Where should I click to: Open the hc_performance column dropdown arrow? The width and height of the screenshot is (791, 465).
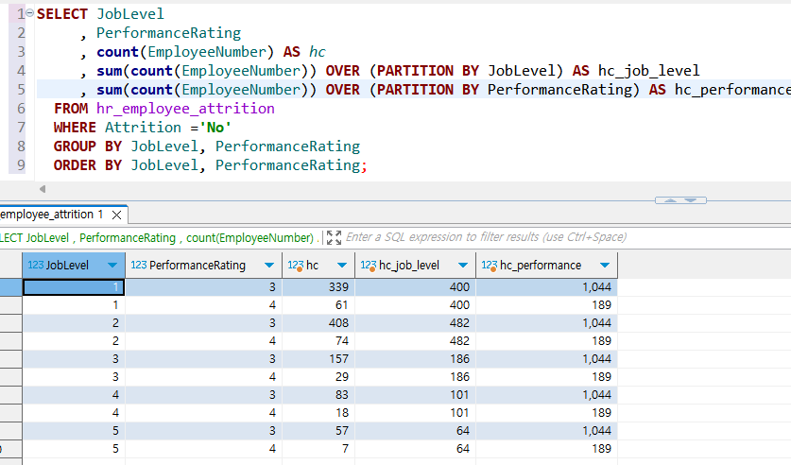click(x=604, y=266)
